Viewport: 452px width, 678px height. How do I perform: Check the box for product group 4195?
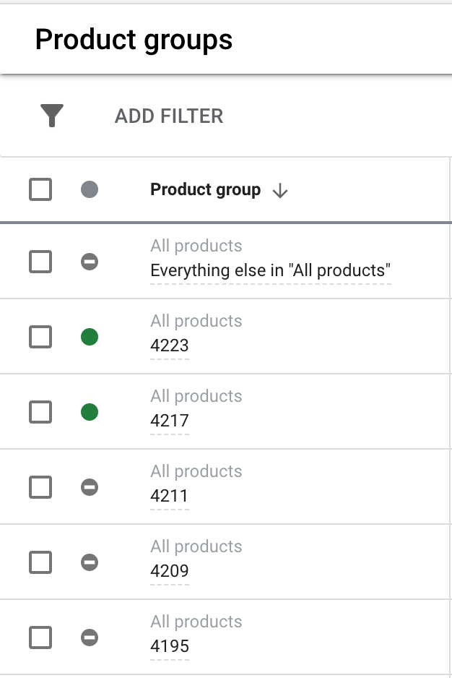tap(40, 638)
